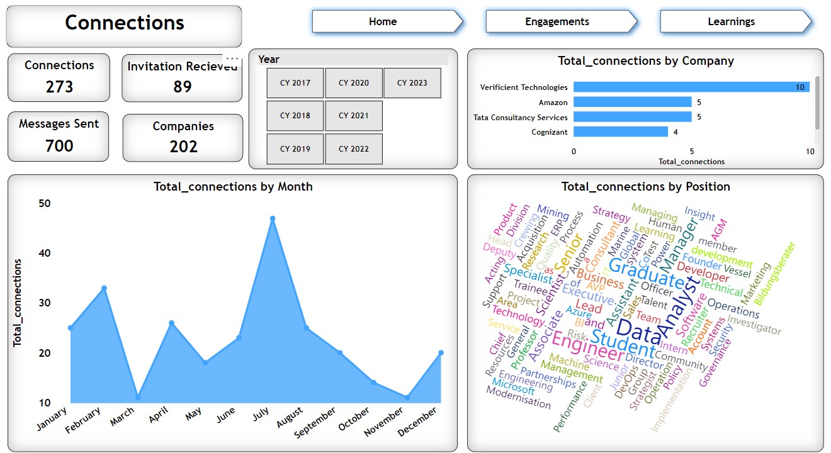
Task: Open the Engagements page
Action: tap(557, 21)
